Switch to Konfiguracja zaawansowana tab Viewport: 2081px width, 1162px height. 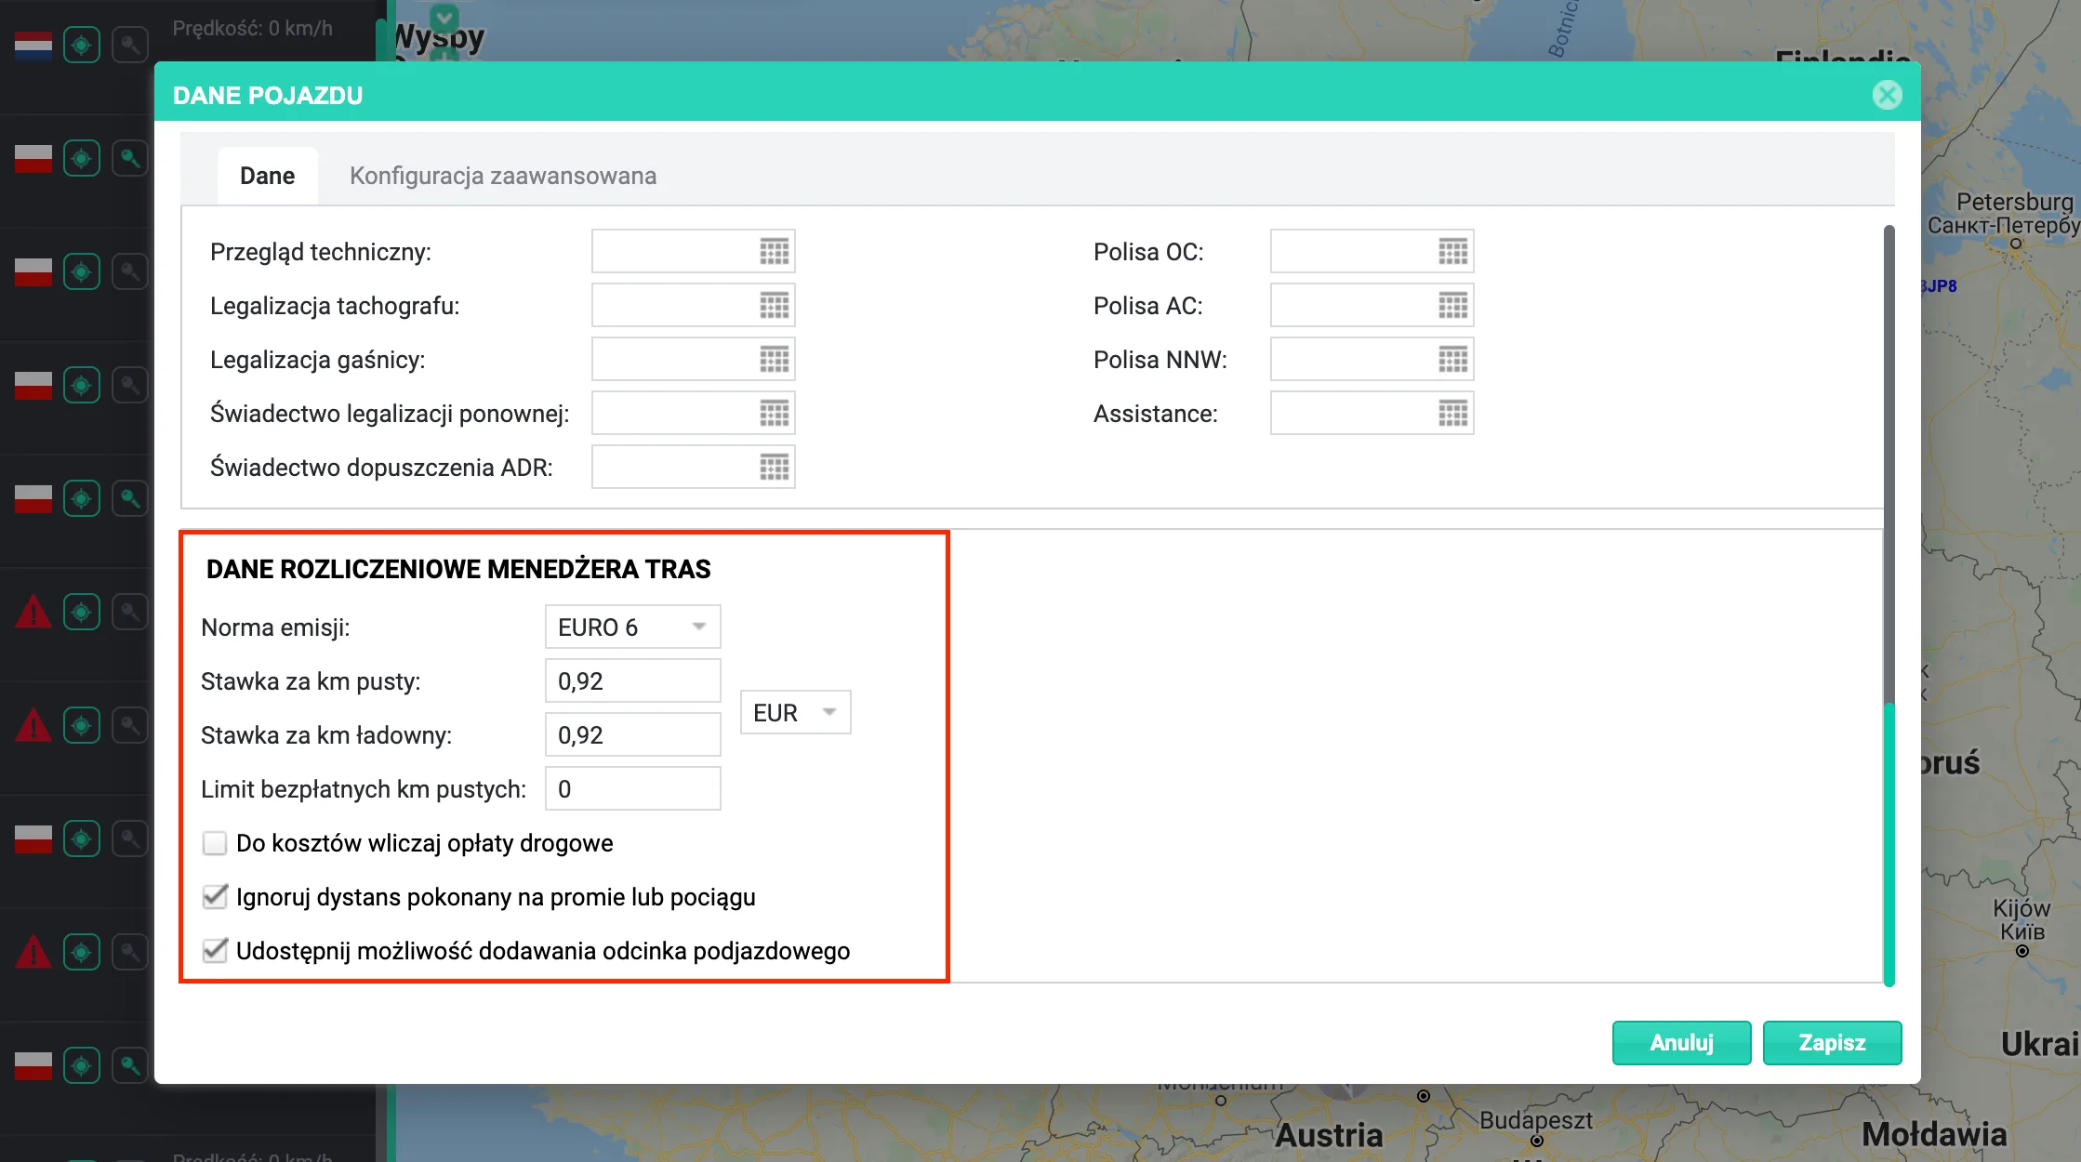tap(503, 176)
